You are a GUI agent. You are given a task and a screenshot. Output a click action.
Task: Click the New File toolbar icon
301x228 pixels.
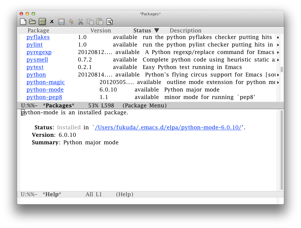pyautogui.click(x=23, y=22)
